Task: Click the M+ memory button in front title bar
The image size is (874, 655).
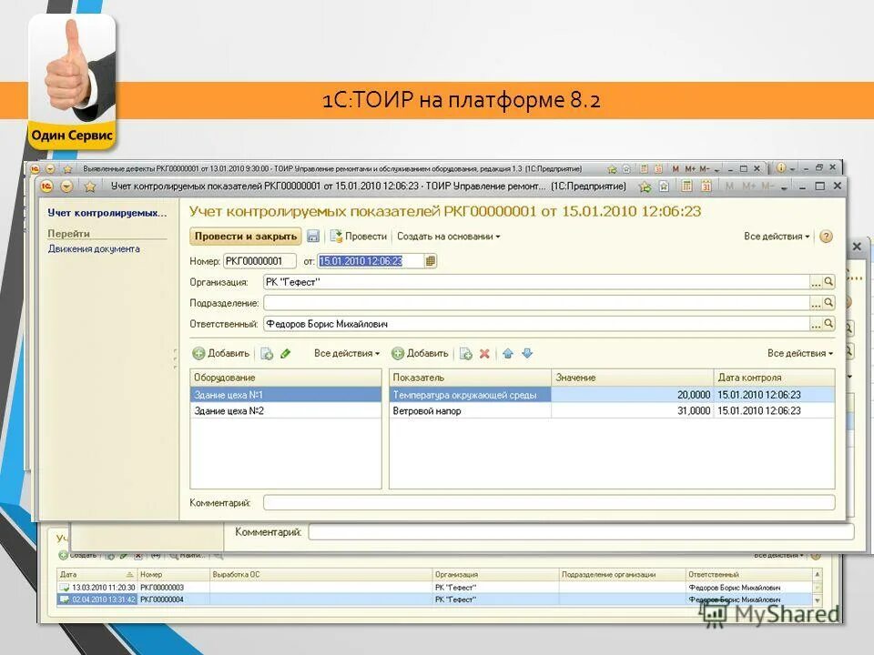Action: pos(748,186)
